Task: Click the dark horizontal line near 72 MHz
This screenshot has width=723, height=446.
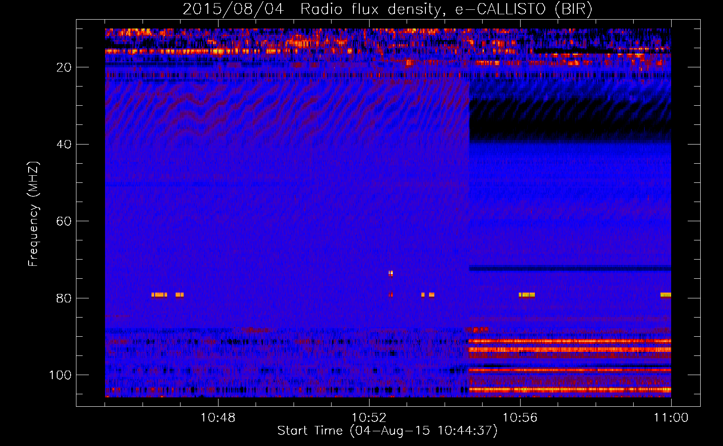Action: click(x=570, y=268)
